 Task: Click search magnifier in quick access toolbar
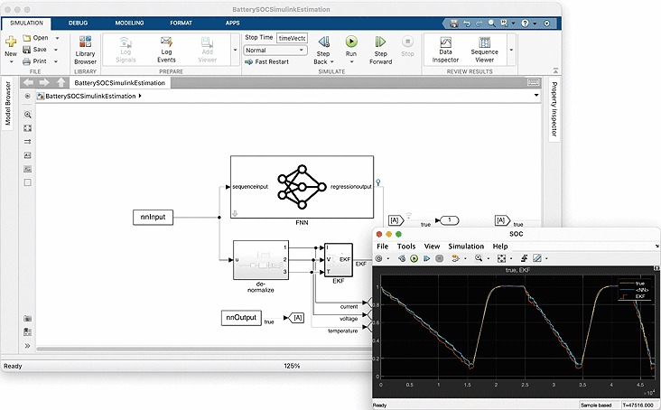pos(491,23)
